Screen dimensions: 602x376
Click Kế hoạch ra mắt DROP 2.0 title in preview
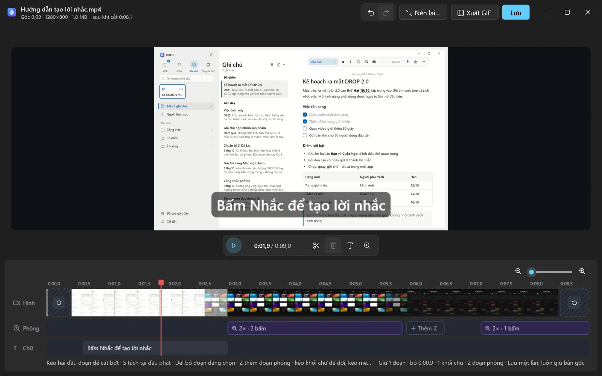click(336, 82)
